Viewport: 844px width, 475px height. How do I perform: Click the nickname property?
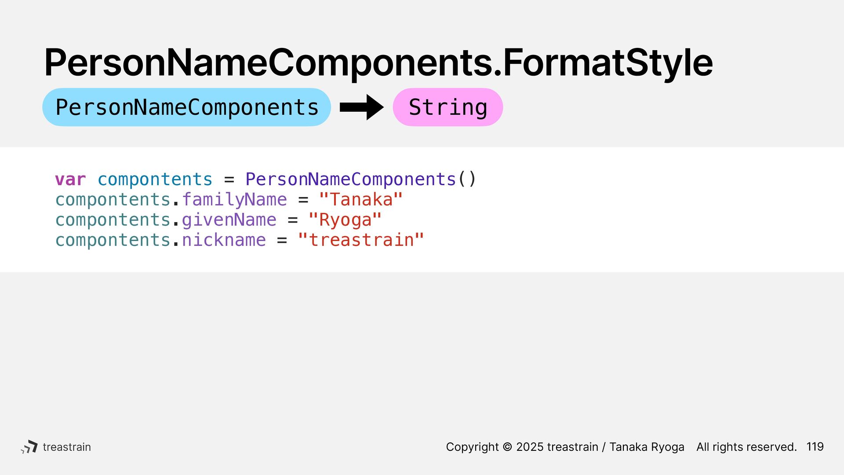224,240
